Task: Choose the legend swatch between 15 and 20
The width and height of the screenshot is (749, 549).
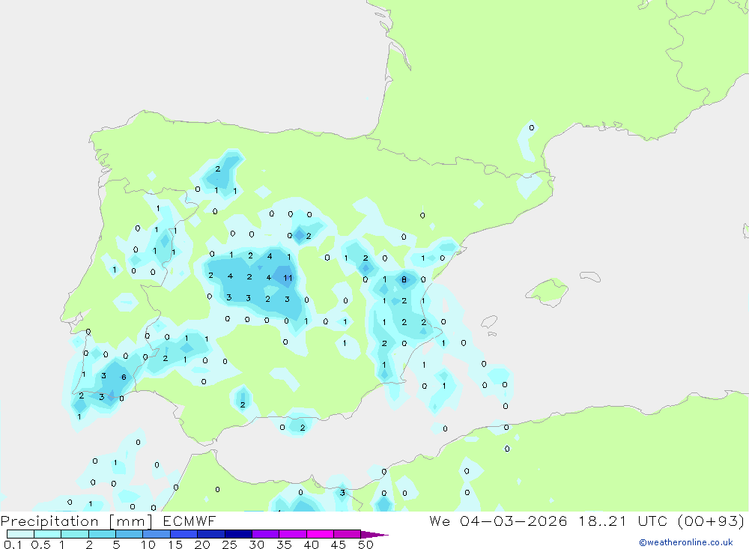Action: coord(184,534)
